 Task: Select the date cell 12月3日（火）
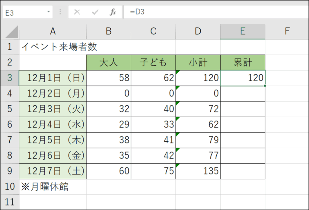53,109
